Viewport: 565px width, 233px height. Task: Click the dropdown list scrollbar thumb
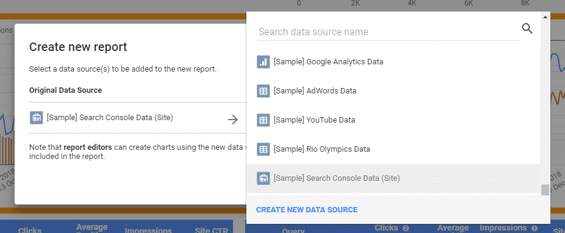545,190
